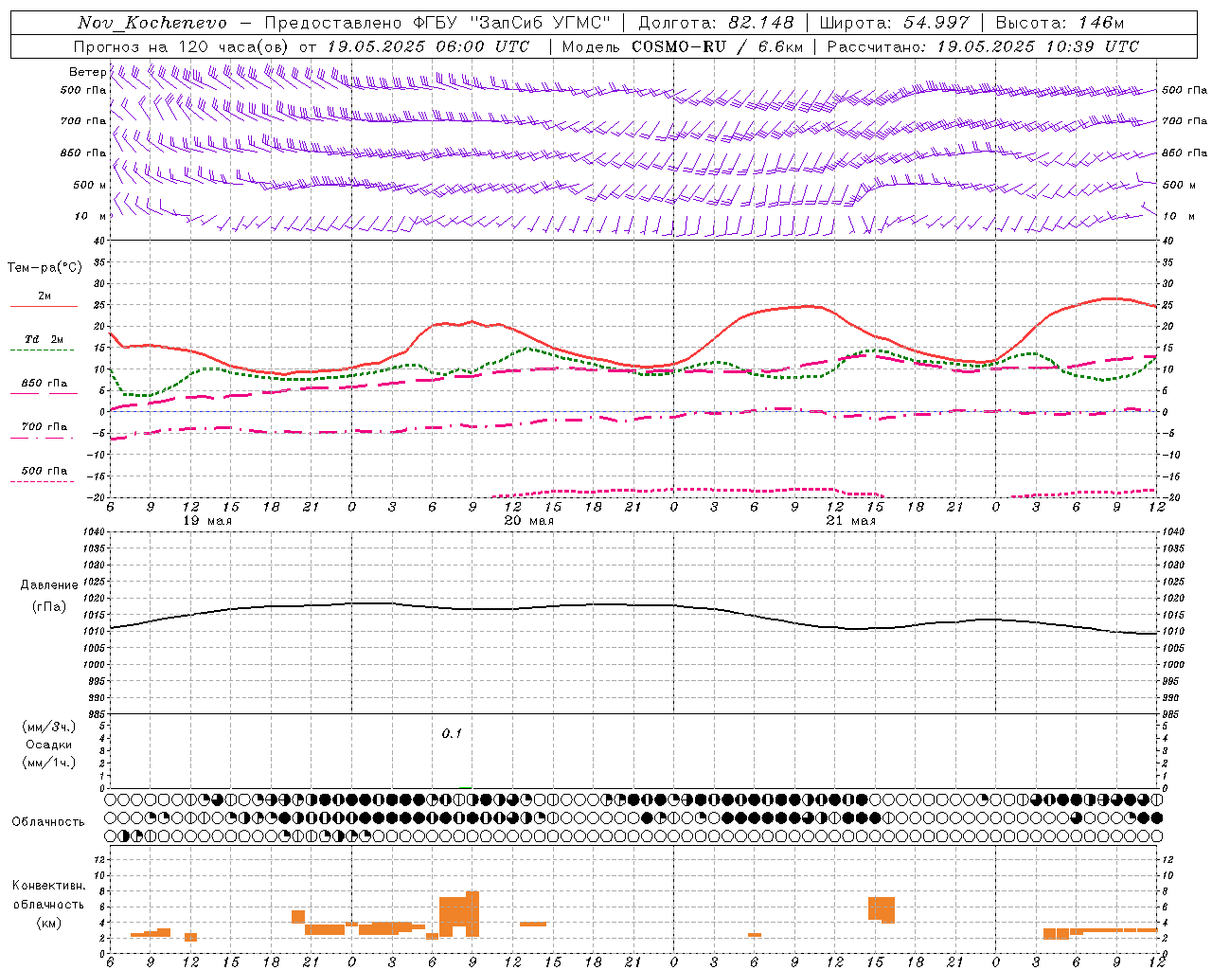The width and height of the screenshot is (1212, 970).
Task: Click the "20 мая" date label
Action: coord(528,521)
